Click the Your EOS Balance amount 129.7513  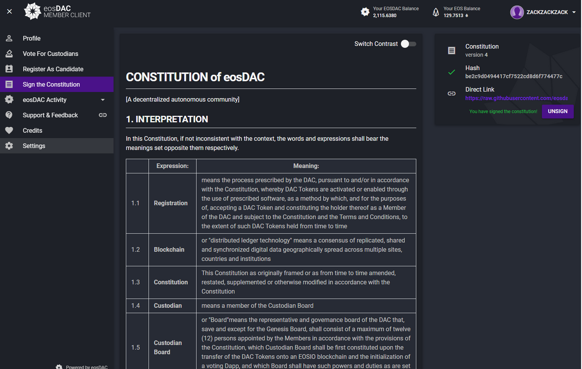pos(453,15)
